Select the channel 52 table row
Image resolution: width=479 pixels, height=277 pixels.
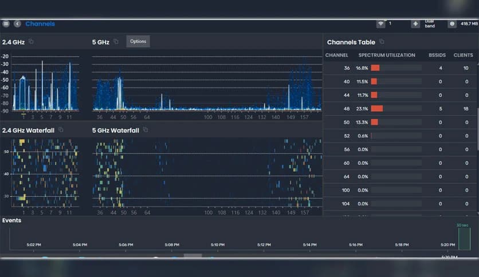[400, 136]
